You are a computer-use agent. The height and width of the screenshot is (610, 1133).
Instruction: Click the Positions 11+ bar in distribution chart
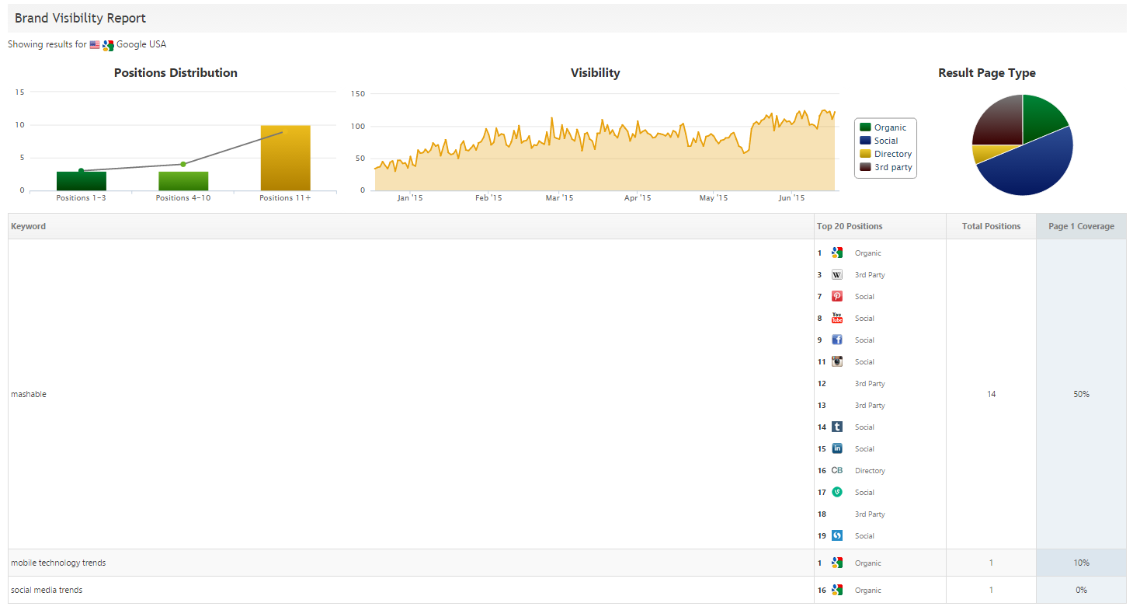coord(285,158)
